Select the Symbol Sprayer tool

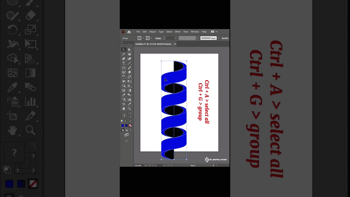pos(124,100)
